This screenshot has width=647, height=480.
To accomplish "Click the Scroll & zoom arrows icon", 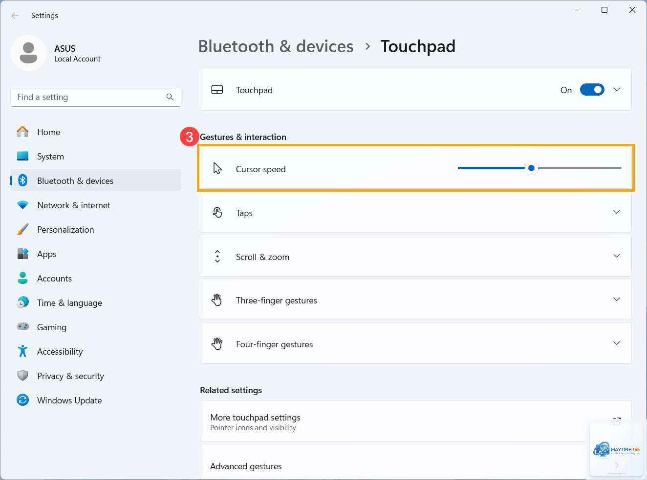I will [217, 256].
